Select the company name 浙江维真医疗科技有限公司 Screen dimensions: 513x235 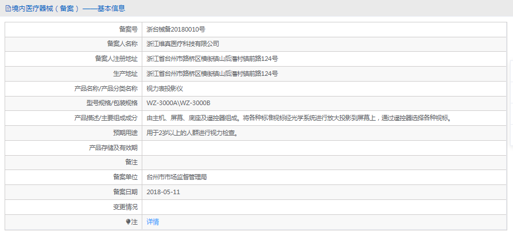(183, 44)
